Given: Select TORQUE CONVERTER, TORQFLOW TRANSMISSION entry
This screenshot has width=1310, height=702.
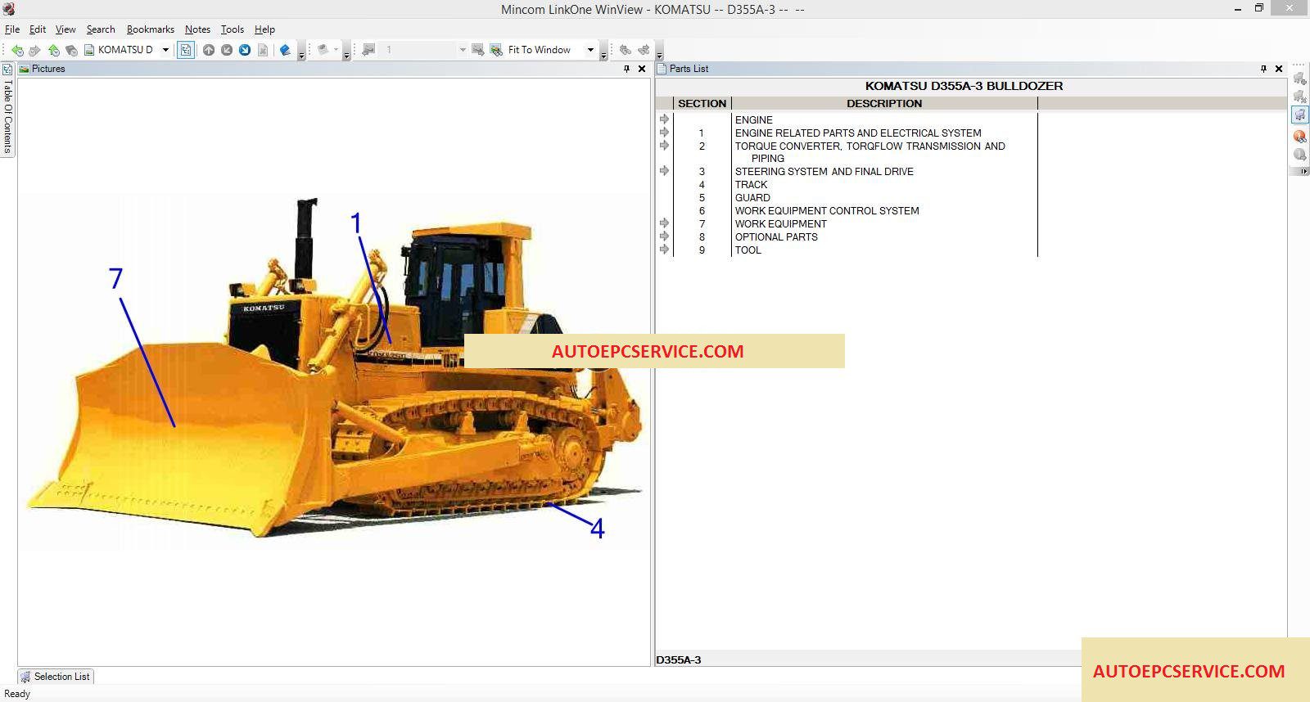Looking at the screenshot, I should (x=870, y=152).
